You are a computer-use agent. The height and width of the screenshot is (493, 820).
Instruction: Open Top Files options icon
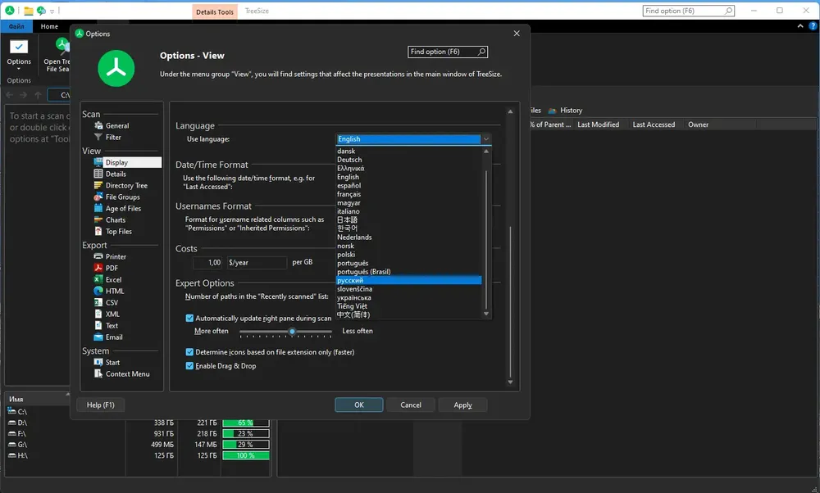98,232
